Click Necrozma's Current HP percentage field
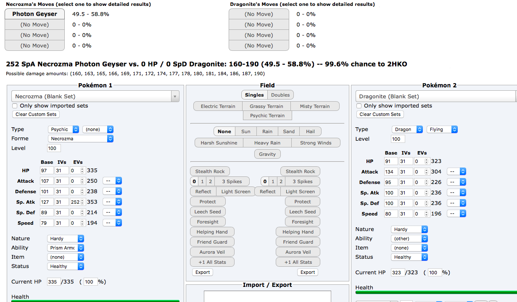The image size is (517, 302). [x=90, y=282]
